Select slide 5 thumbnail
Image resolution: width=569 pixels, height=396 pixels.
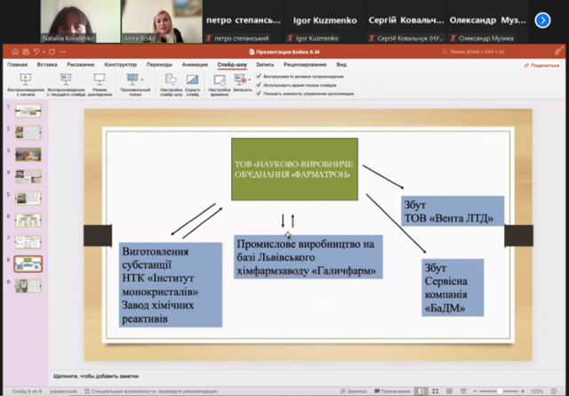point(28,198)
